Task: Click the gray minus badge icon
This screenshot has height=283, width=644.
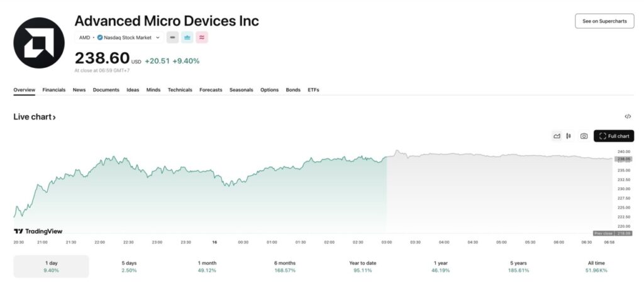Action: [x=172, y=38]
